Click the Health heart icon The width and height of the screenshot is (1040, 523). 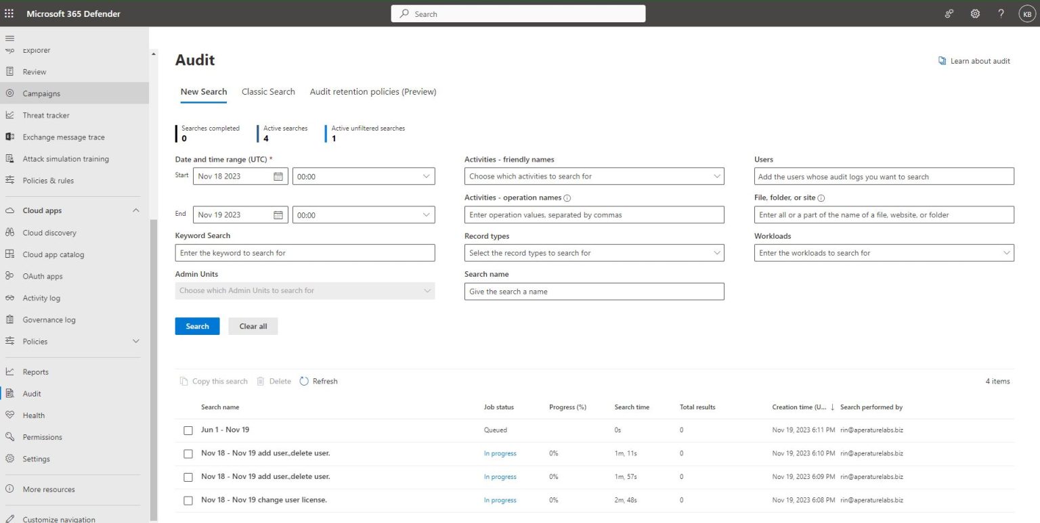point(9,415)
